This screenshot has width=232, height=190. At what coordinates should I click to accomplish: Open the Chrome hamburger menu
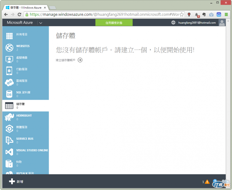click(226, 14)
